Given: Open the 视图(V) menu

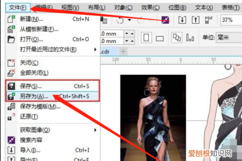Looking at the screenshot, I should point(70,7).
